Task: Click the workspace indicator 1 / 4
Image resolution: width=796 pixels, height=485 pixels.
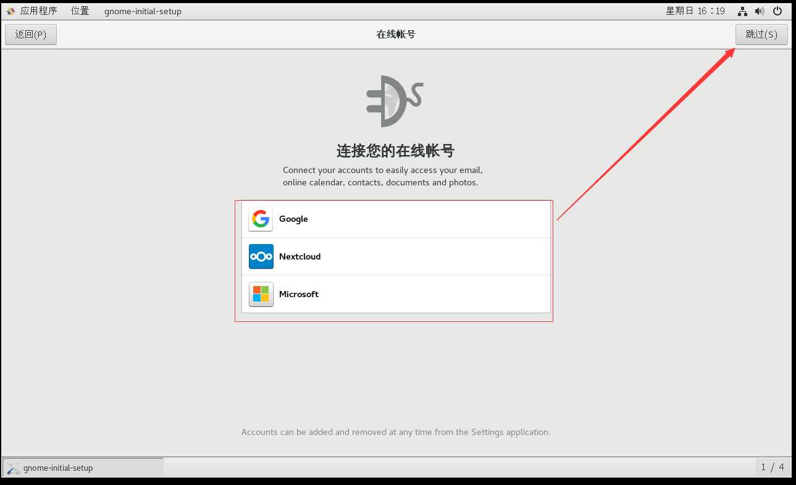Action: tap(773, 467)
